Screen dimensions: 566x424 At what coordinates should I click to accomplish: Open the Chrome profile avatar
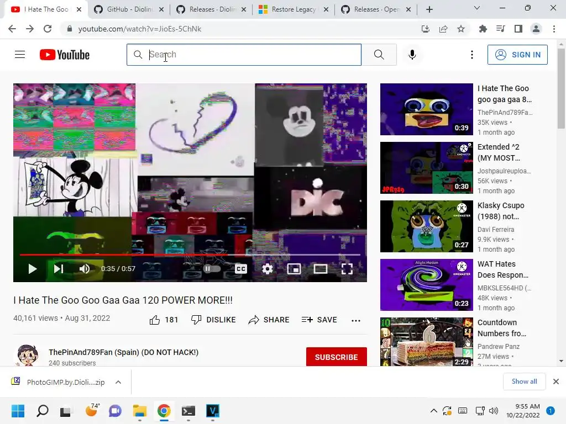536,29
